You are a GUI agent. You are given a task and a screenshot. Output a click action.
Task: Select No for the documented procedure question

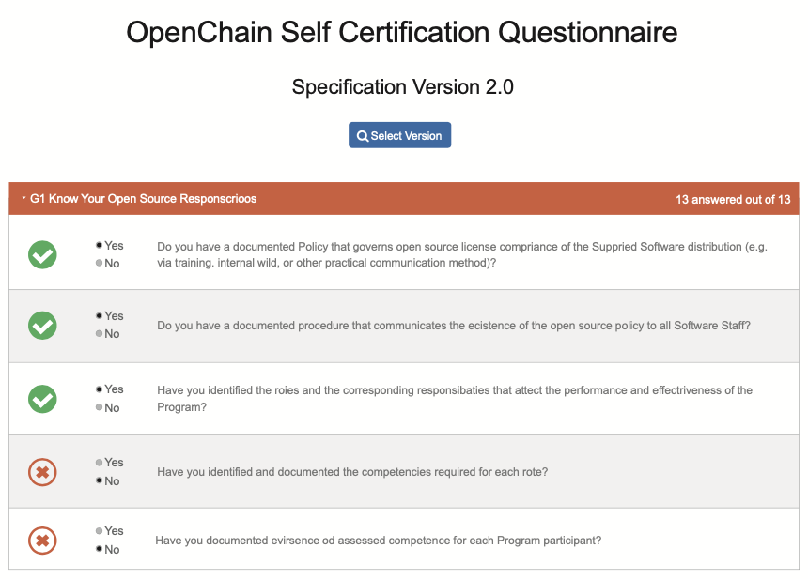pos(100,334)
